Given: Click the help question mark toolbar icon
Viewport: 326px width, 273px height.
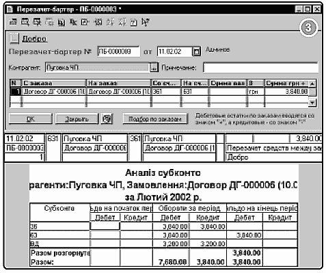Looking at the screenshot, I should 134,23.
